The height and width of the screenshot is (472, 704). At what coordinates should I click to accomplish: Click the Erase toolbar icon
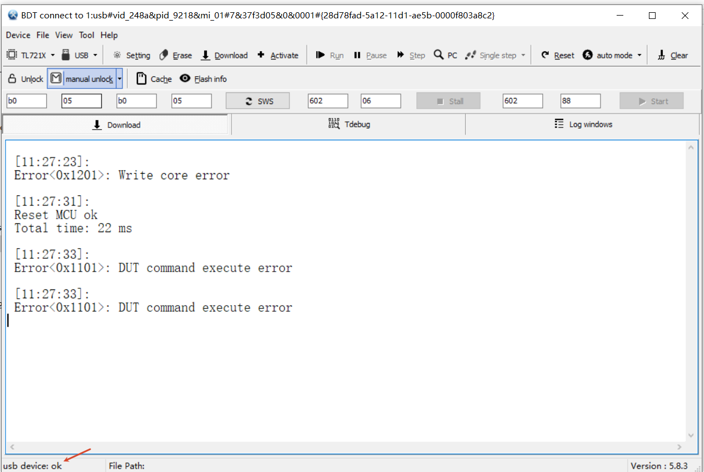click(175, 55)
